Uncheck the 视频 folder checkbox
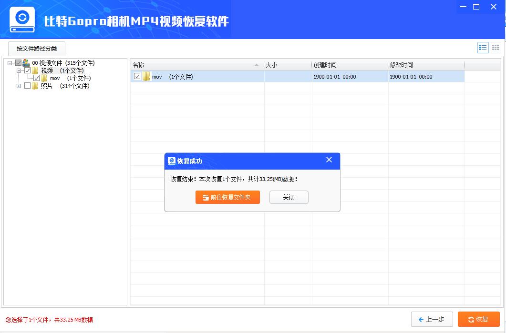This screenshot has width=506, height=333. (x=28, y=71)
